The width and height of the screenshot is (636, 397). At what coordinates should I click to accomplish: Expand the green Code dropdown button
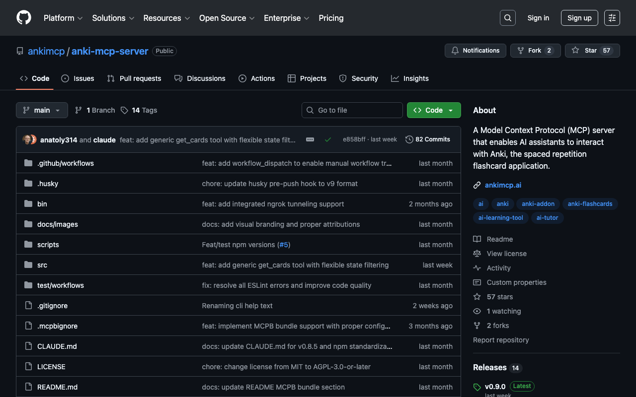click(433, 110)
